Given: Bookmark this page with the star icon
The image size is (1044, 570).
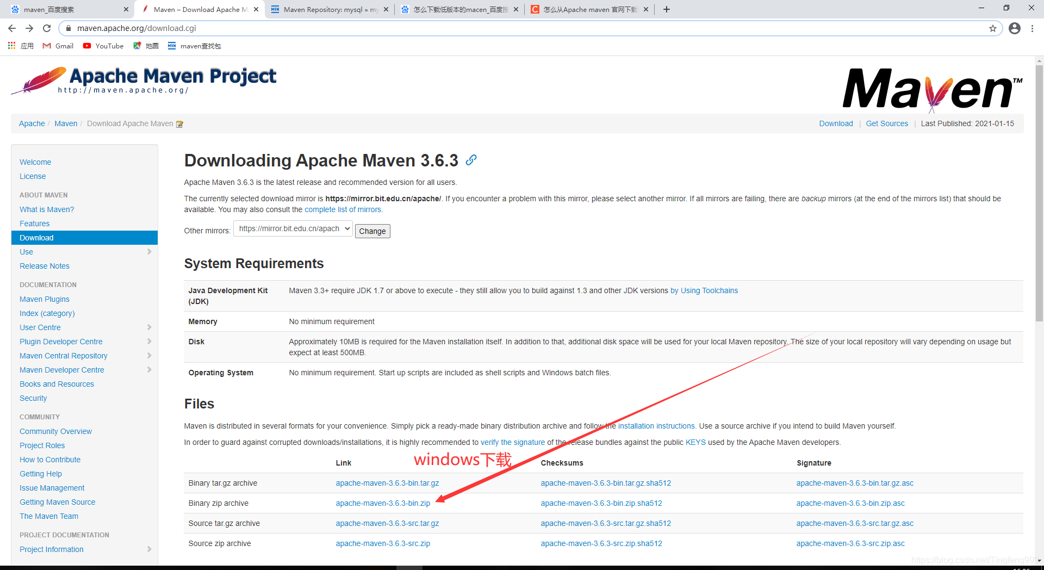Looking at the screenshot, I should (x=993, y=28).
